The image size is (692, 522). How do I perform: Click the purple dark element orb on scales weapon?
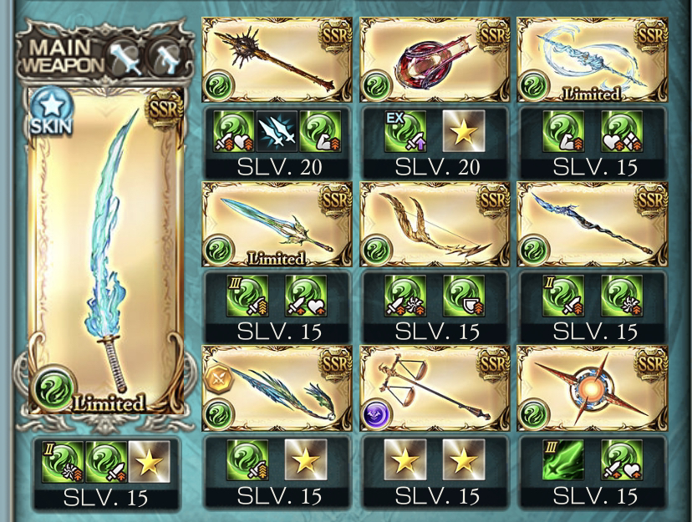tap(377, 414)
